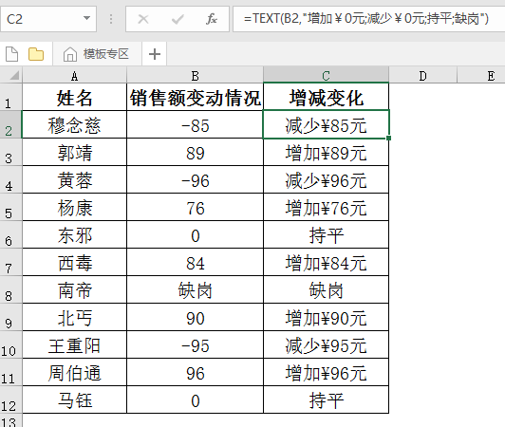
Task: Open the 模板专区 tab
Action: point(97,54)
